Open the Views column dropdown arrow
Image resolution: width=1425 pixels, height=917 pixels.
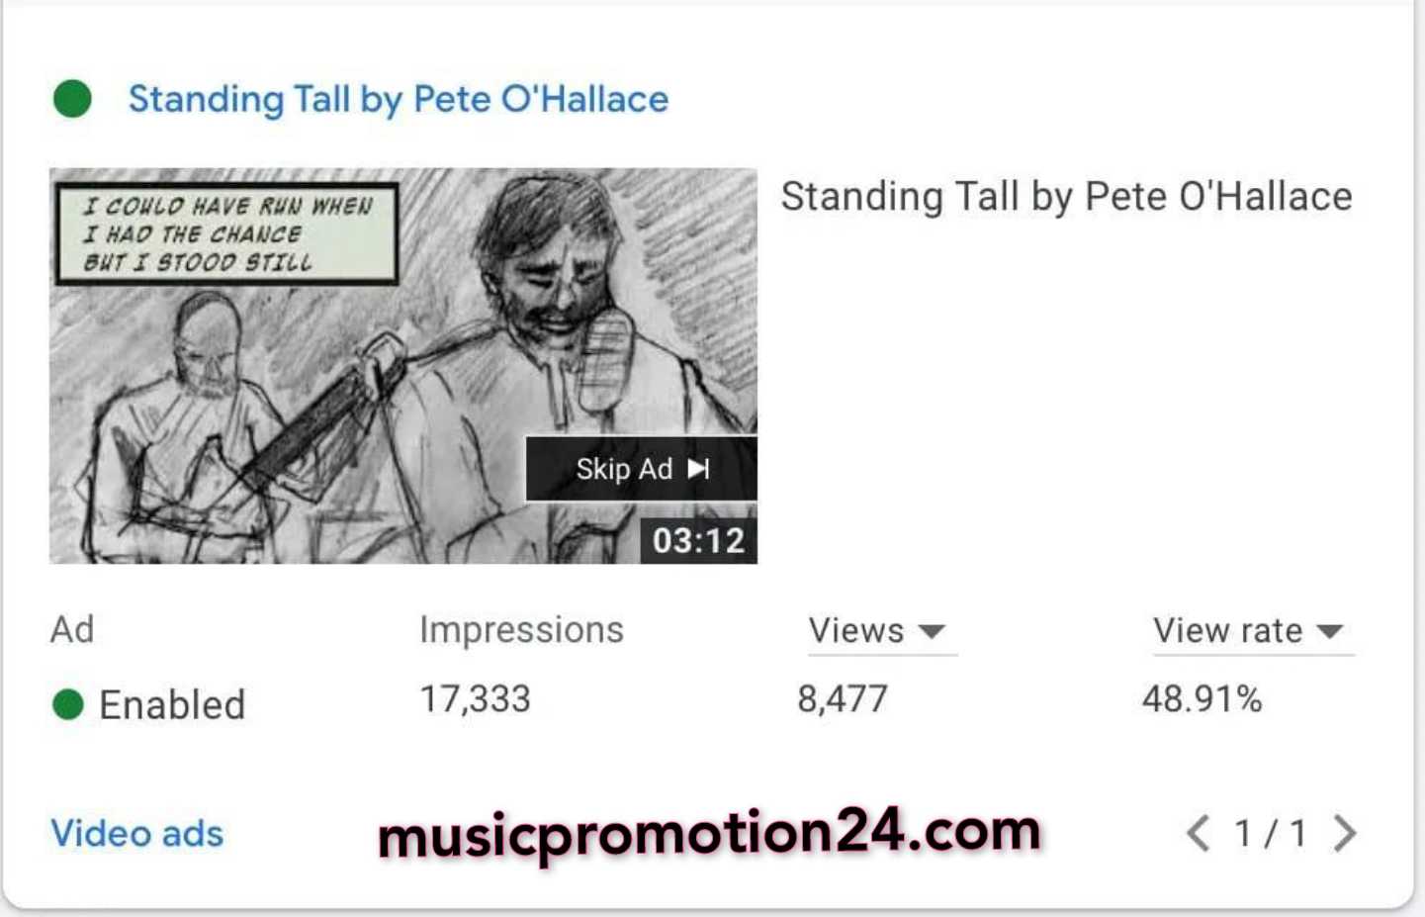[932, 632]
